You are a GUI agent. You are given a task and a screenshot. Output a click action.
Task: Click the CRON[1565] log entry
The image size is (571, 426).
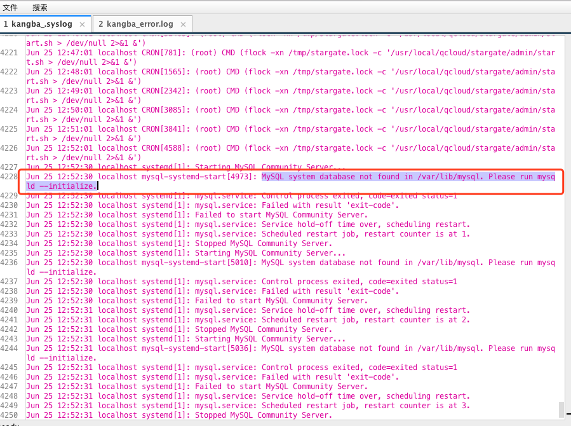pyautogui.click(x=291, y=76)
